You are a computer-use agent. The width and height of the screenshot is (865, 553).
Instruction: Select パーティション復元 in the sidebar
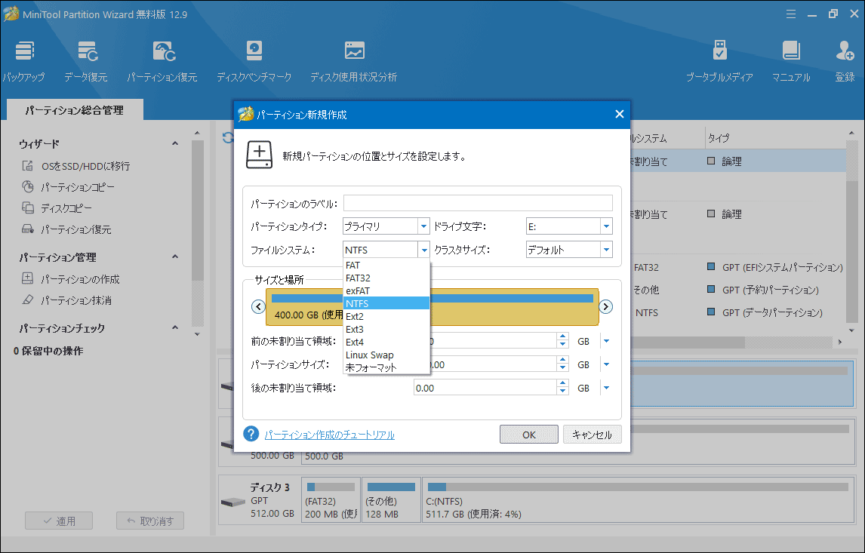coord(76,229)
